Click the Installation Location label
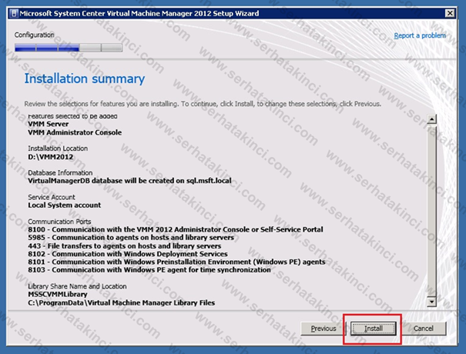The image size is (466, 354). pos(58,149)
